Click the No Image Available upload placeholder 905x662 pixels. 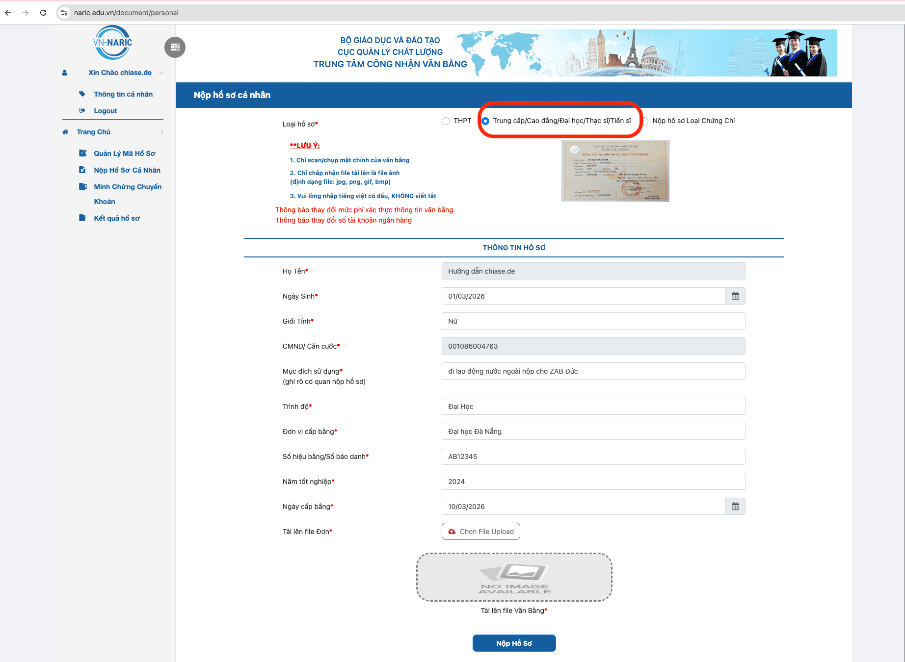[x=514, y=577]
